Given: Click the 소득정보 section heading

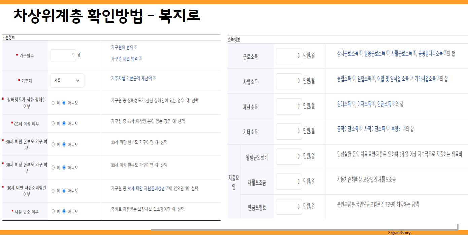Looking at the screenshot, I should point(234,40).
